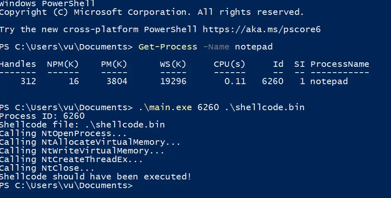This screenshot has width=391, height=198.
Task: Click the Calling NtOpenProcess line
Action: click(x=63, y=133)
